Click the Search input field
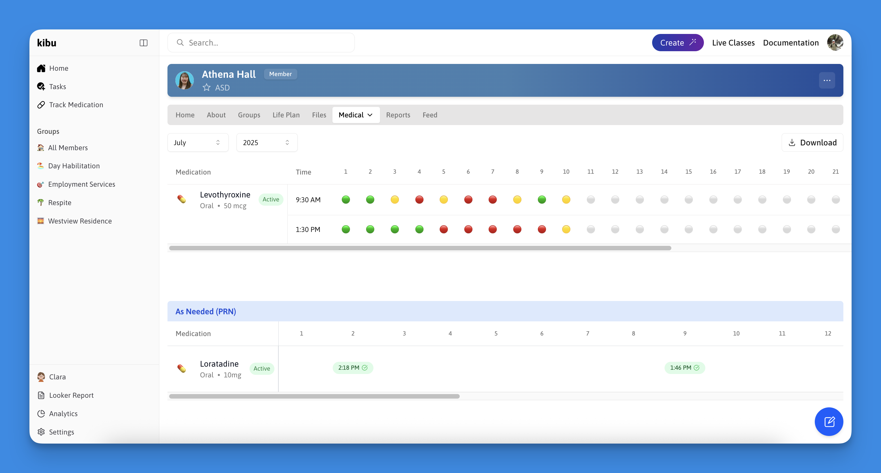This screenshot has width=881, height=473. 261,43
